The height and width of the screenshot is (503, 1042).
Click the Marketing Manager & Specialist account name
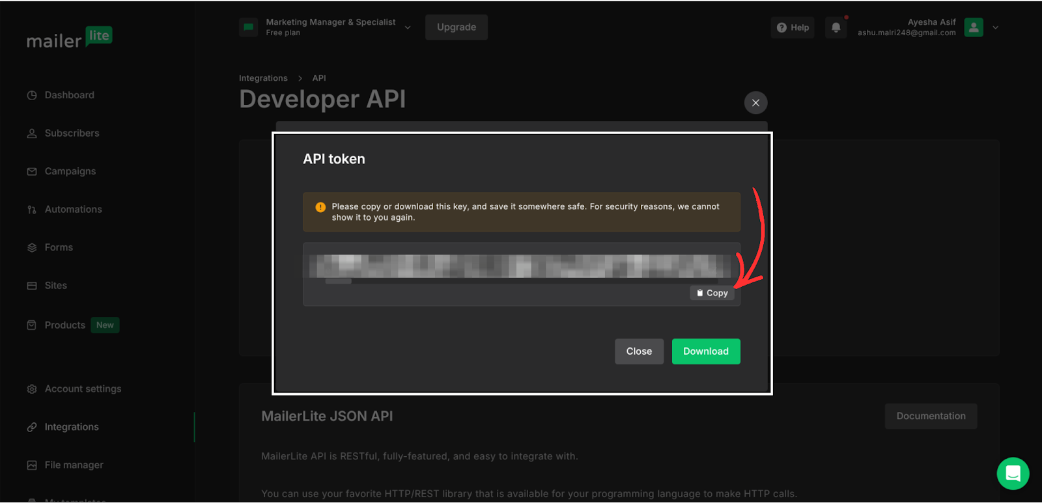pyautogui.click(x=331, y=22)
